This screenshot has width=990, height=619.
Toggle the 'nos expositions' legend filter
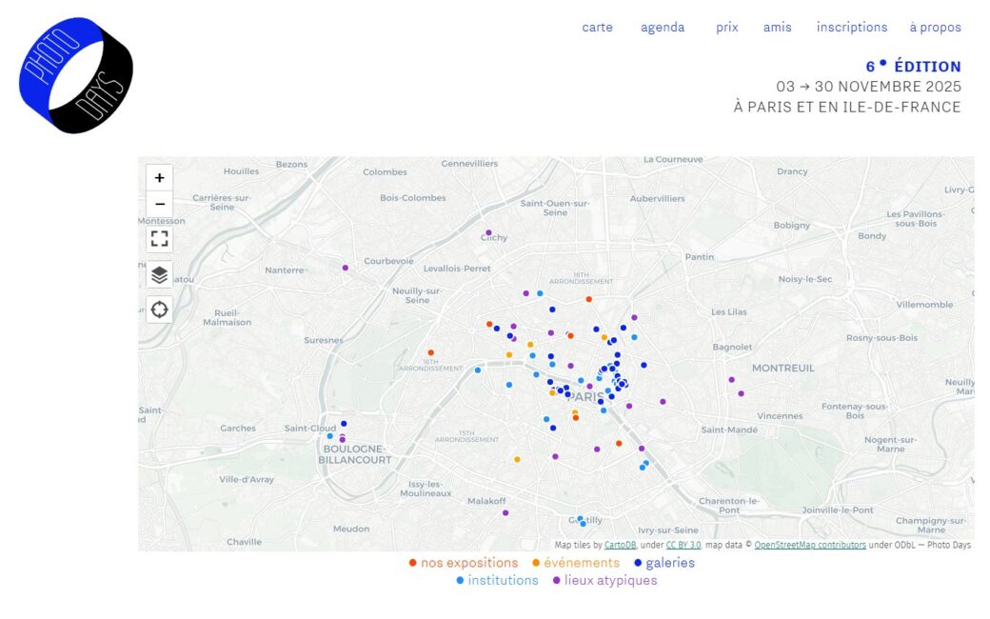(464, 563)
